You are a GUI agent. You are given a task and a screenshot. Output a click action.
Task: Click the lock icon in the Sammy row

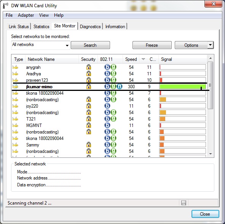(89, 145)
